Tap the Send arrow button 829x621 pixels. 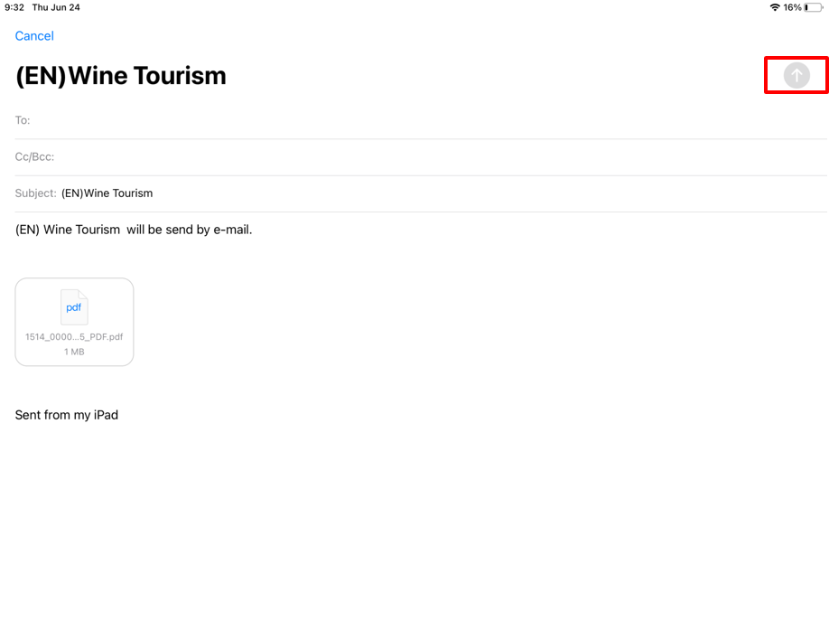pyautogui.click(x=796, y=76)
